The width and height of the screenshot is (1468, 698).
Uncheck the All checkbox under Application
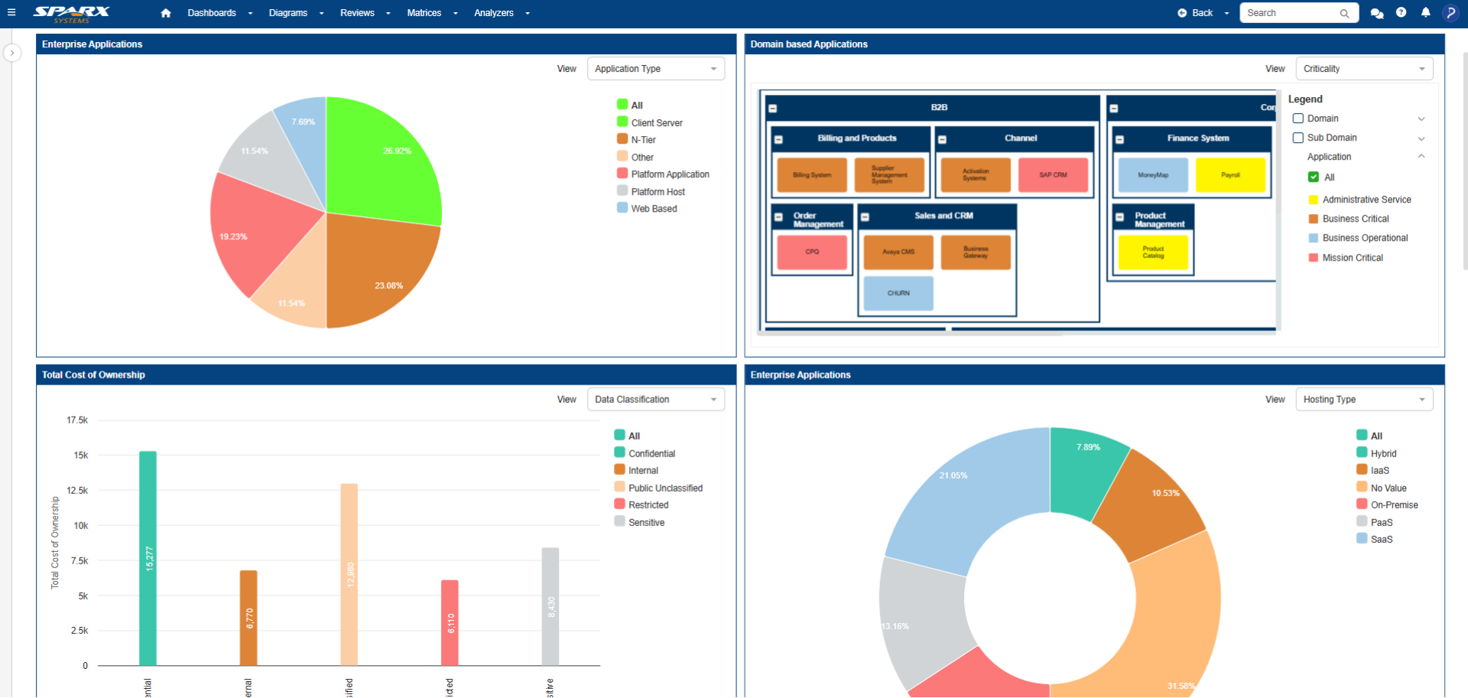pyautogui.click(x=1313, y=177)
